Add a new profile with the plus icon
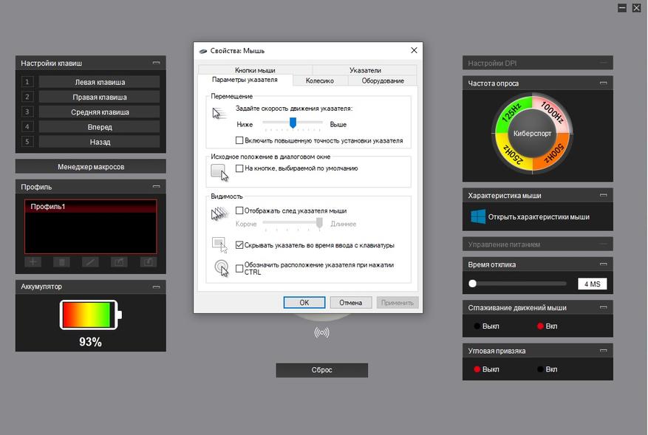The image size is (648, 435). (x=33, y=262)
